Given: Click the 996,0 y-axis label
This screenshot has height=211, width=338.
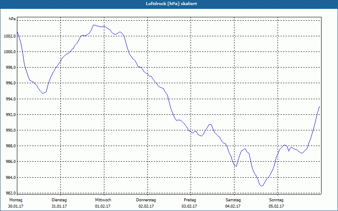Looking at the screenshot, I should tap(11, 83).
